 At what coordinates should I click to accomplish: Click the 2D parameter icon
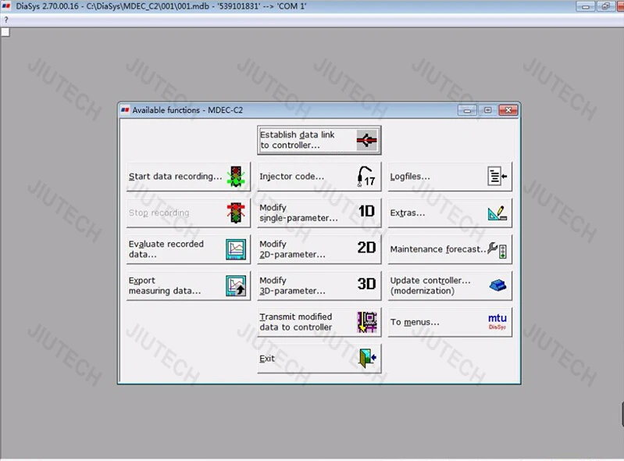coord(366,248)
